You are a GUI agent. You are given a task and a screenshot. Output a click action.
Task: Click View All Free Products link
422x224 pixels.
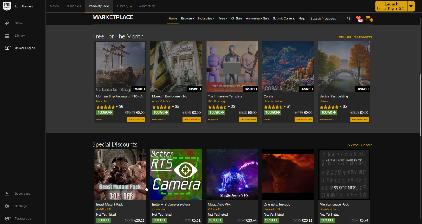coord(355,37)
